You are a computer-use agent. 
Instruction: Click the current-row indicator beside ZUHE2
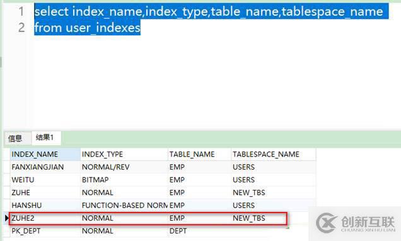pos(7,218)
